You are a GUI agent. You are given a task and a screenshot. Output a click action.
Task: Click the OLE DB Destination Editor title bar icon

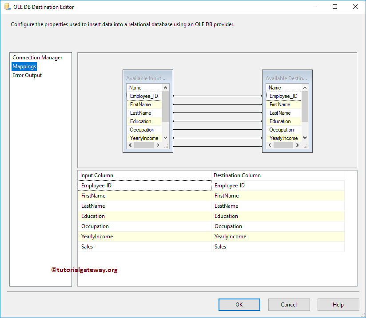coord(6,7)
